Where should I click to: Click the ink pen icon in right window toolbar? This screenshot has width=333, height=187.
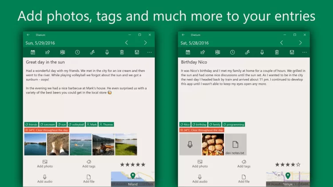pos(247,52)
